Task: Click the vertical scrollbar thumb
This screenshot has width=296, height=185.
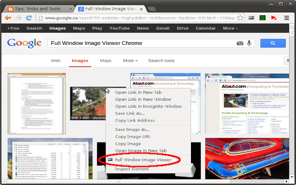Action: coord(292,32)
